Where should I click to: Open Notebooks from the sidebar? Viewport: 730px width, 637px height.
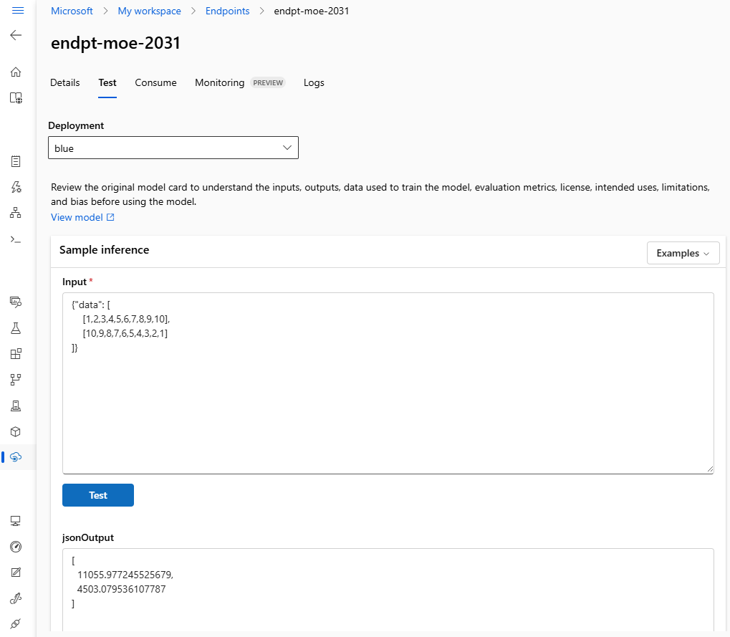(16, 161)
